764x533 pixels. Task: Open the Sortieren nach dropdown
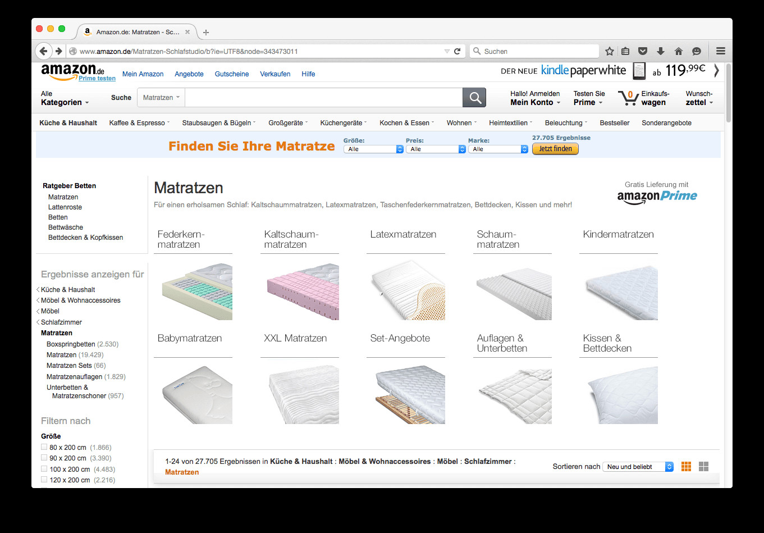(x=638, y=467)
